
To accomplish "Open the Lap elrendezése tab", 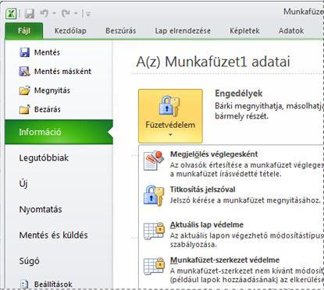I will (x=183, y=31).
